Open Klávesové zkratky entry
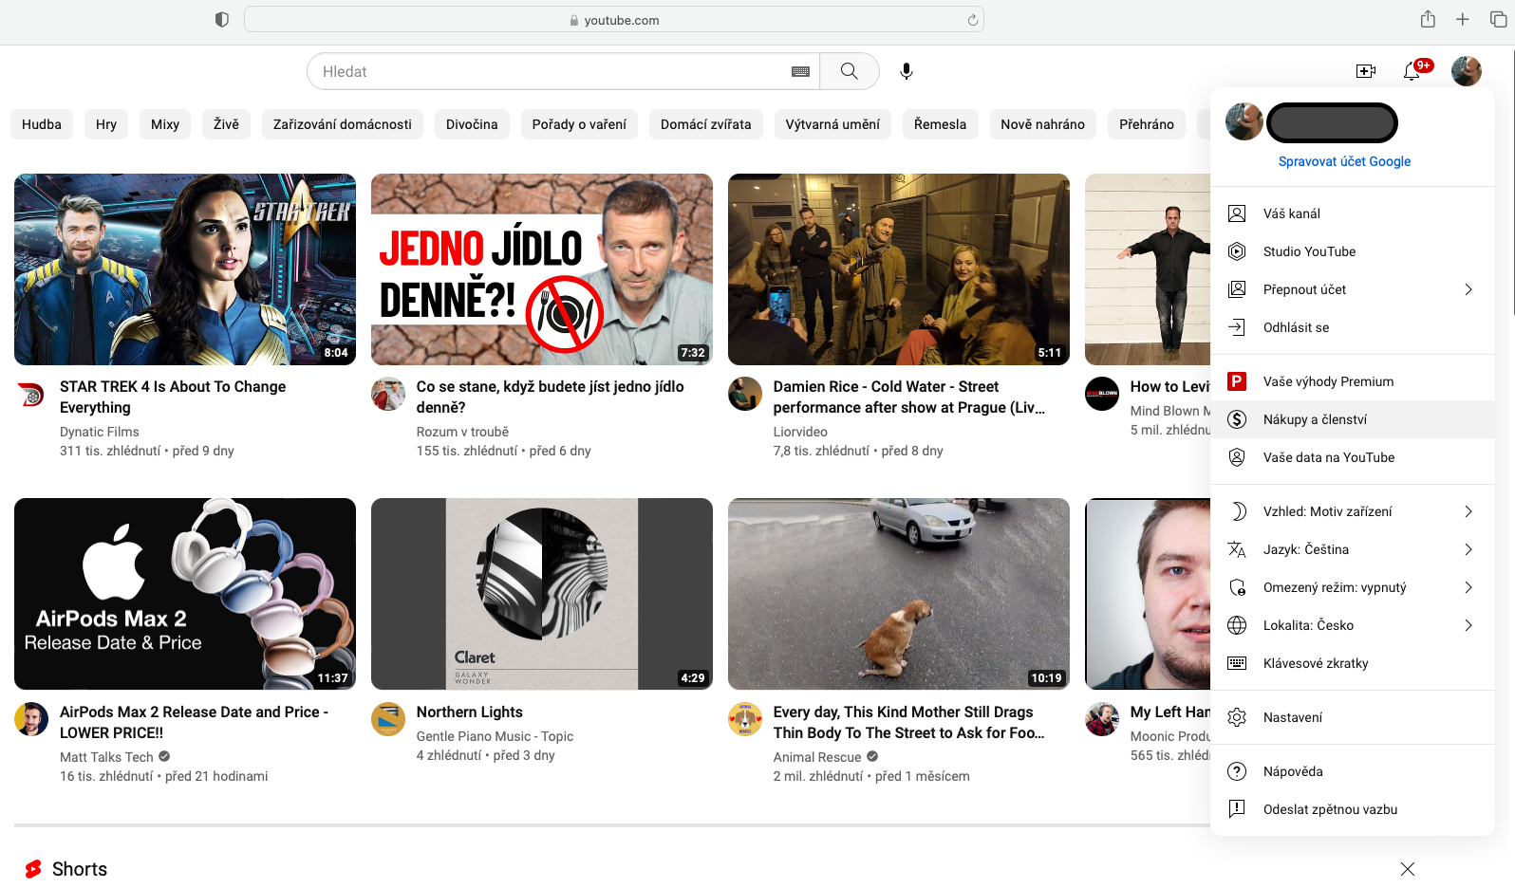 pyautogui.click(x=1353, y=663)
